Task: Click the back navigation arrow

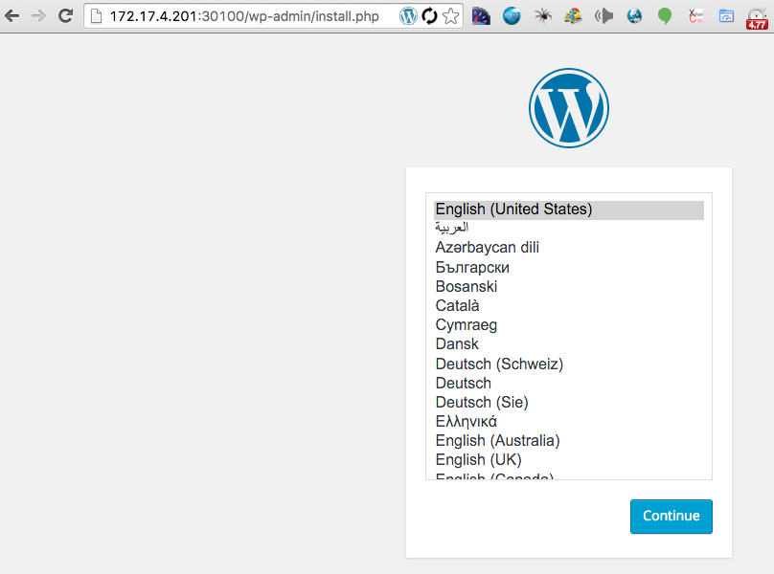Action: tap(13, 15)
